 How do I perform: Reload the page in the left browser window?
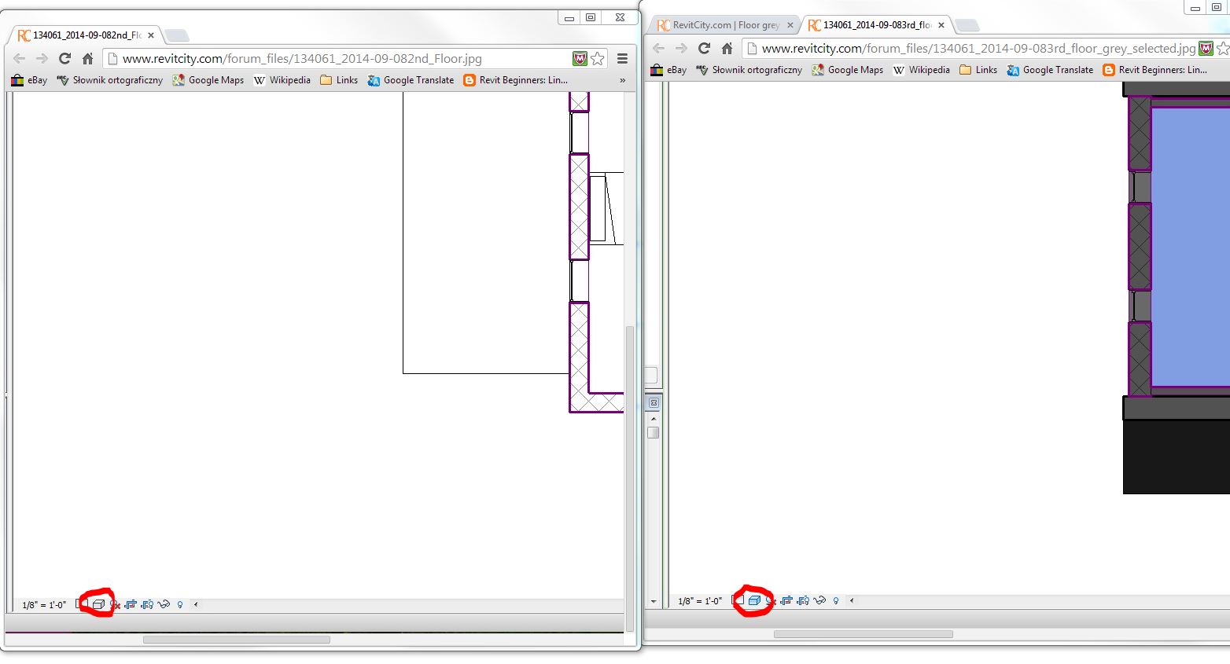[64, 58]
